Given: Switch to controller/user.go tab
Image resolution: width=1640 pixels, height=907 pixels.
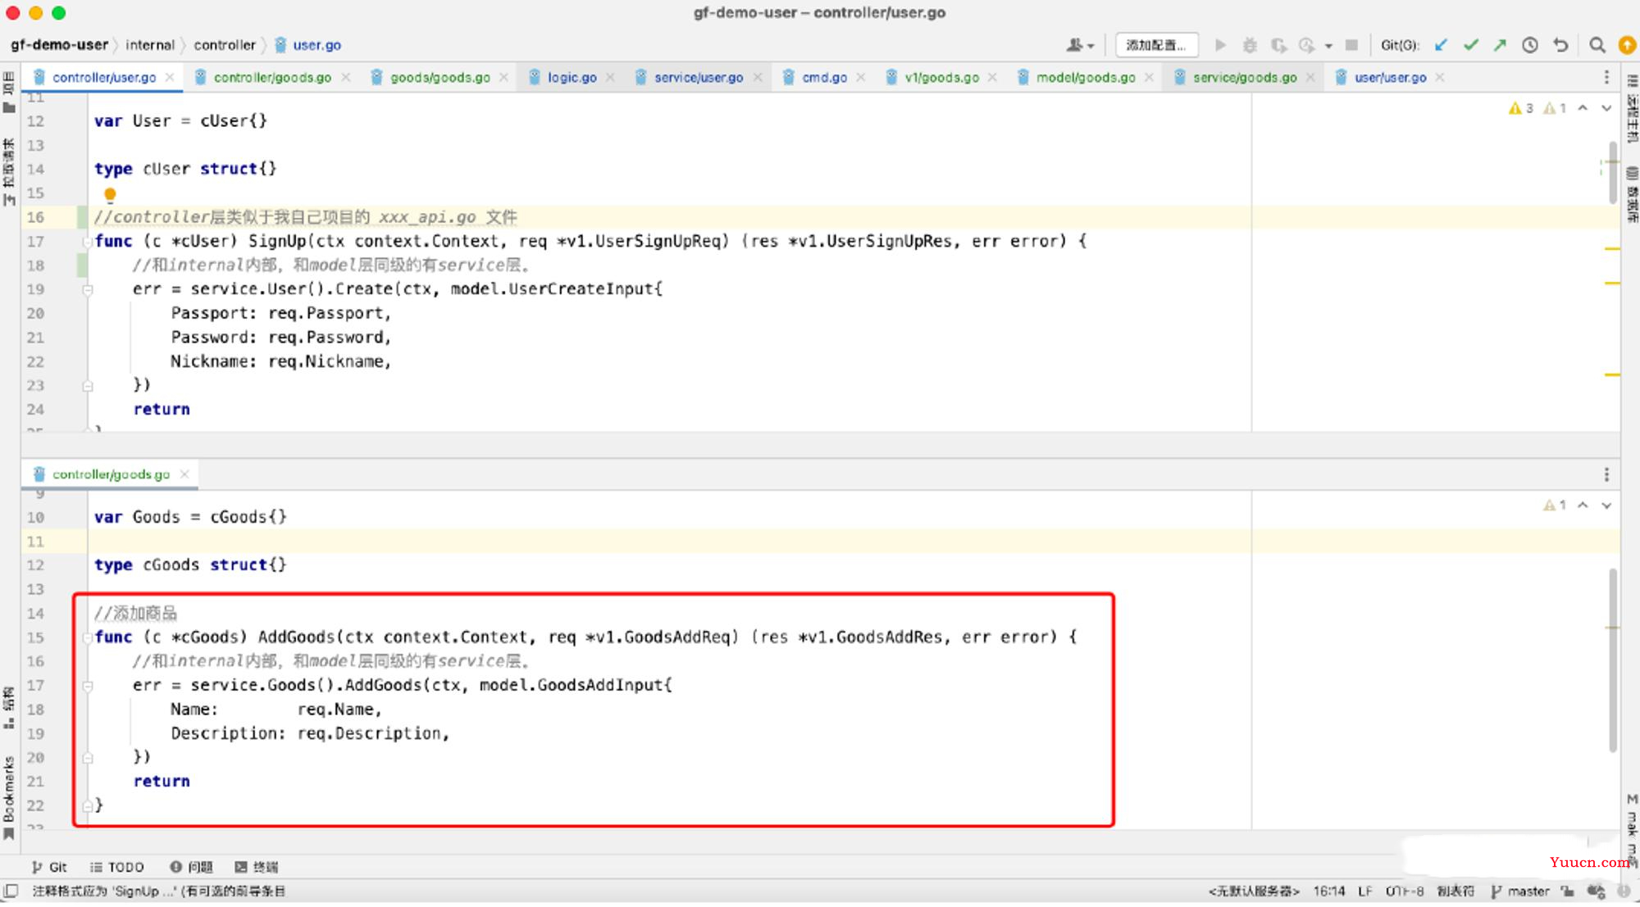Looking at the screenshot, I should click(103, 77).
